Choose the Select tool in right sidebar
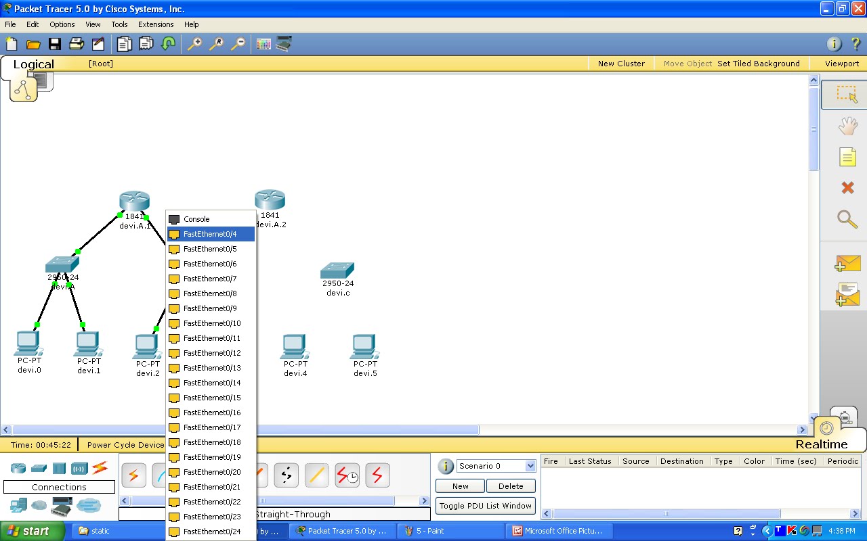Viewport: 867px width, 541px height. pyautogui.click(x=846, y=94)
